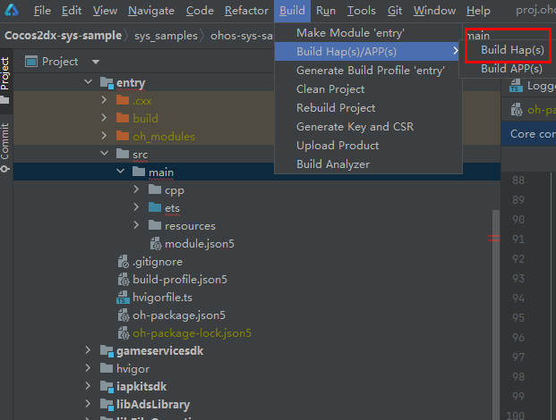
Task: Click the src folder icon
Action: [x=123, y=154]
